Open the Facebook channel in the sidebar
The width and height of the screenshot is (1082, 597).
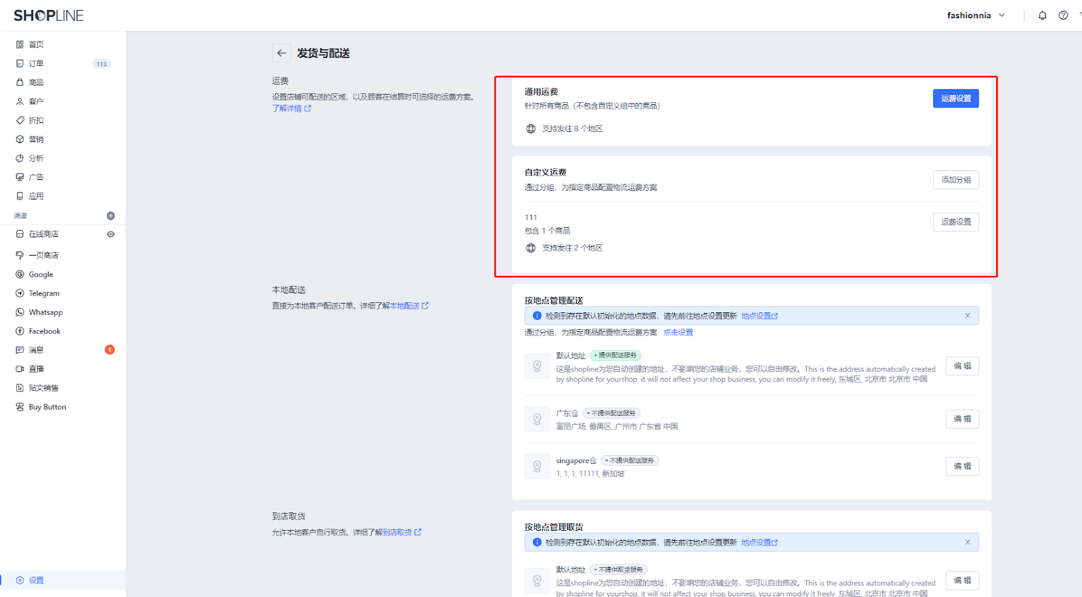45,331
